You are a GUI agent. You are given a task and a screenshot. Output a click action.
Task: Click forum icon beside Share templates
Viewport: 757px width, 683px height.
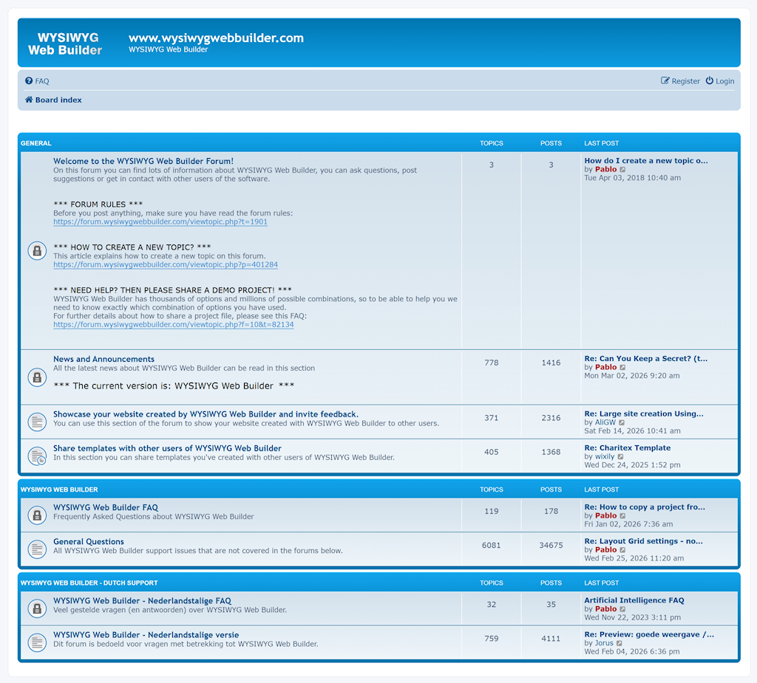[x=37, y=456]
